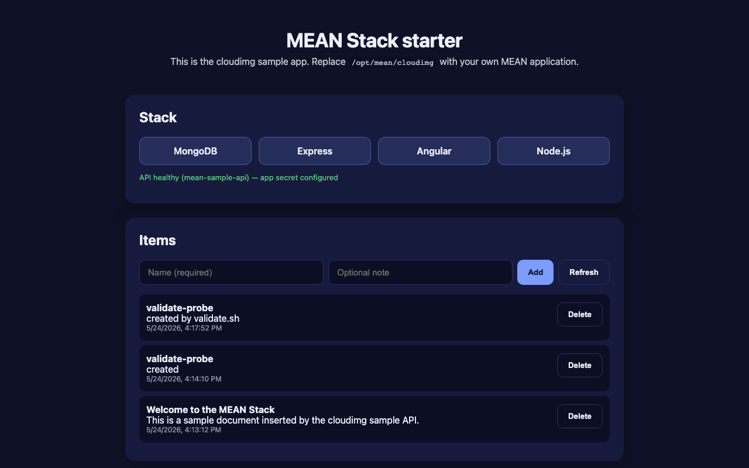This screenshot has width=749, height=468.
Task: Delete the Welcome to the MEAN Stack item
Action: [x=580, y=416]
